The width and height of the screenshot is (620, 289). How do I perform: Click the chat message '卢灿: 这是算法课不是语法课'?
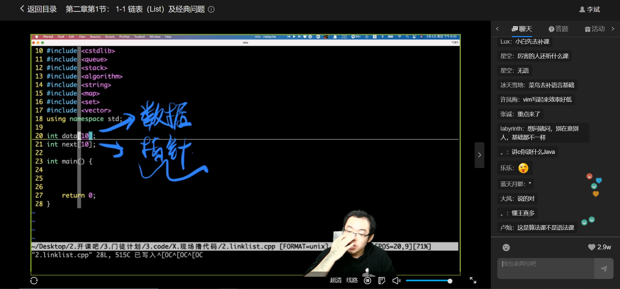[537, 227]
